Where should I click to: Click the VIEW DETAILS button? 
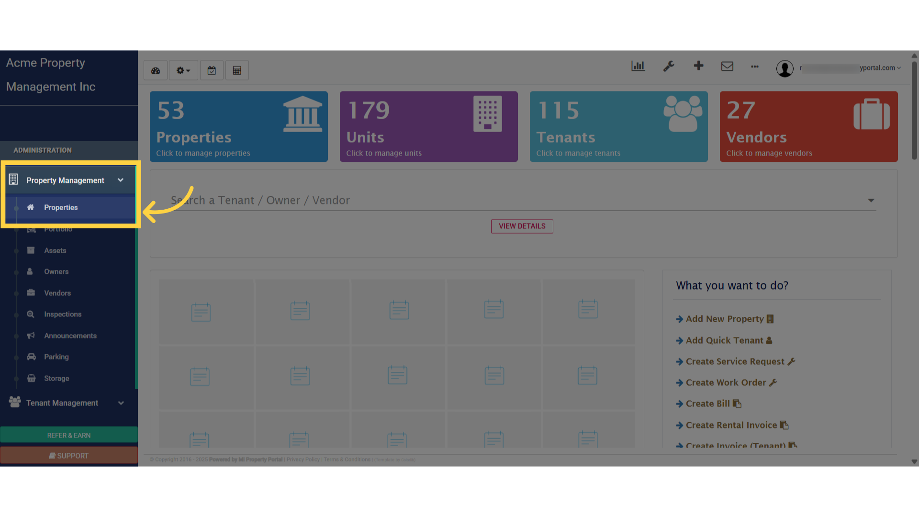pos(522,226)
